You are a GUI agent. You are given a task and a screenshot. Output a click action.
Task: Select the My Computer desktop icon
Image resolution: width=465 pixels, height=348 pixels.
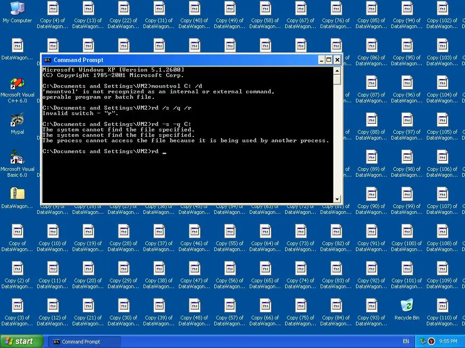point(17,12)
